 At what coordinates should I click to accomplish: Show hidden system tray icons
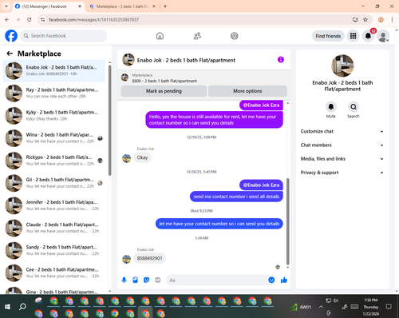321,307
